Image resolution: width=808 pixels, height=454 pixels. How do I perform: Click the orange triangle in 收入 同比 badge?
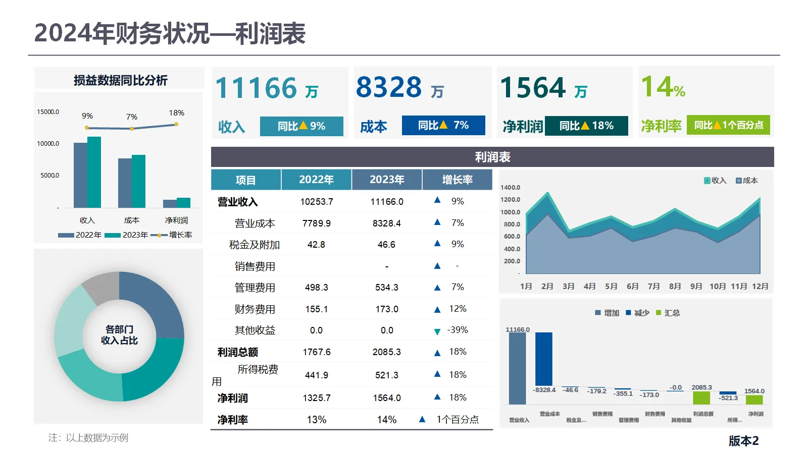point(303,125)
